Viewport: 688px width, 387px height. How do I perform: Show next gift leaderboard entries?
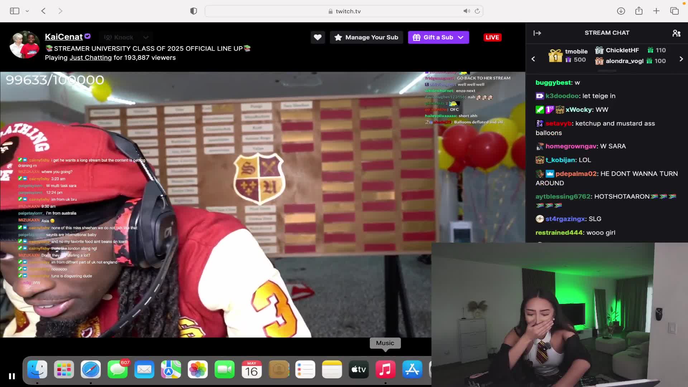click(x=681, y=59)
